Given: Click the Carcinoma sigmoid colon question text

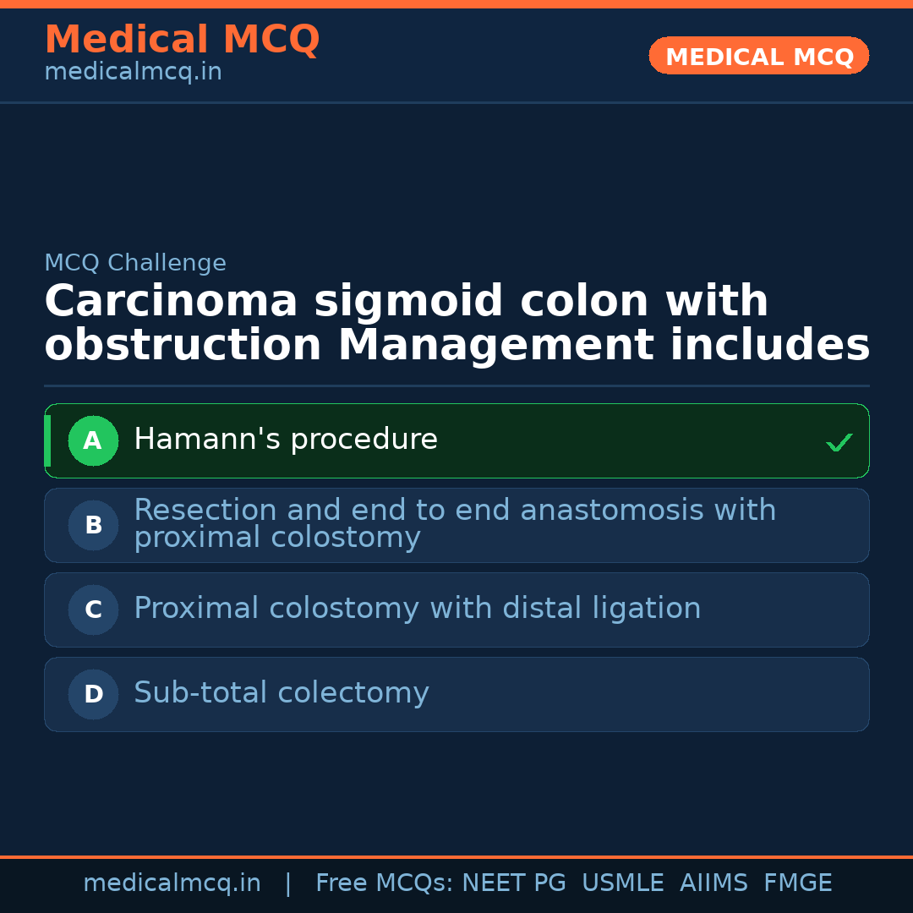Looking at the screenshot, I should coord(456,324).
